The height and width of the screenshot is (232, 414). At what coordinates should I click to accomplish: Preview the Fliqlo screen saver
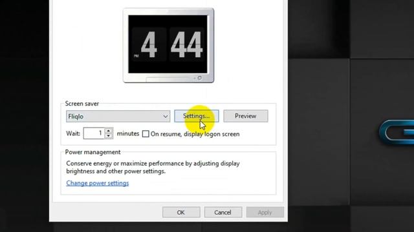coord(246,116)
